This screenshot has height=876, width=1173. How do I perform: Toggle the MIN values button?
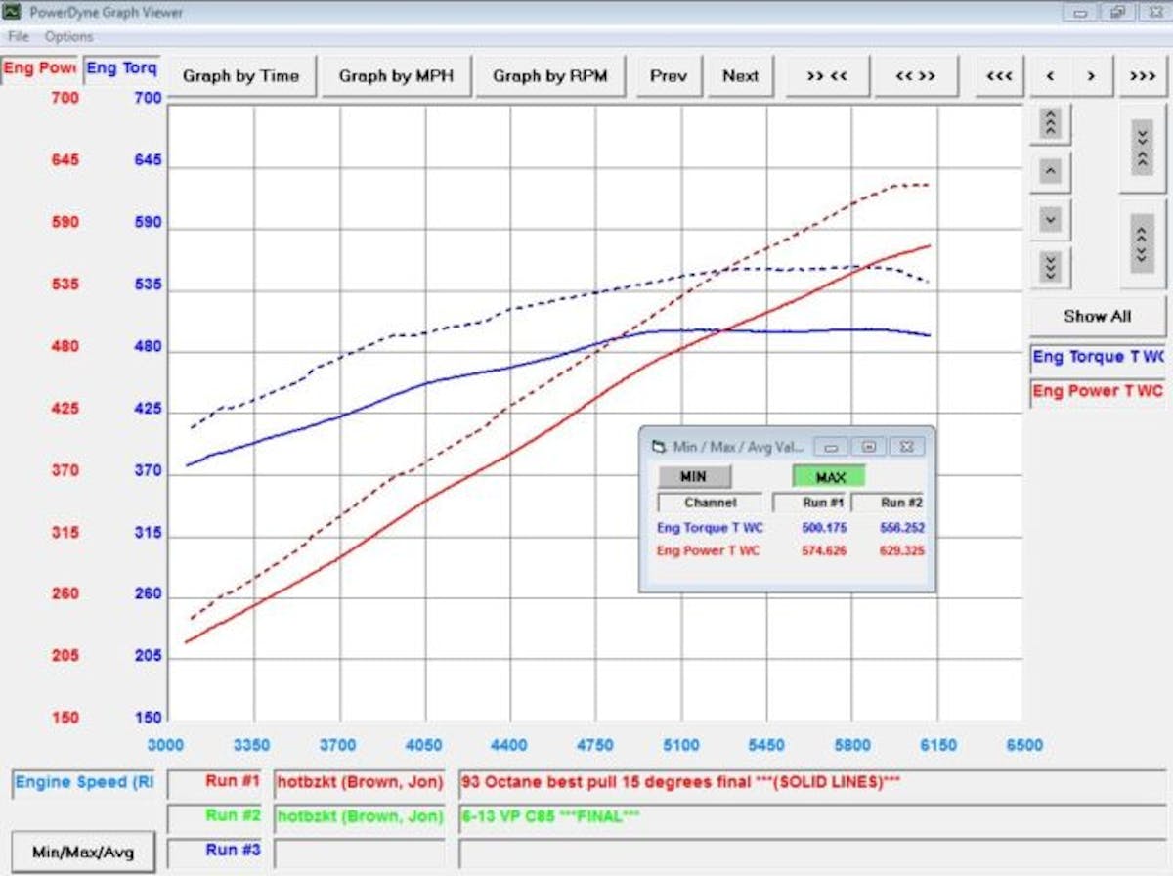tap(694, 477)
